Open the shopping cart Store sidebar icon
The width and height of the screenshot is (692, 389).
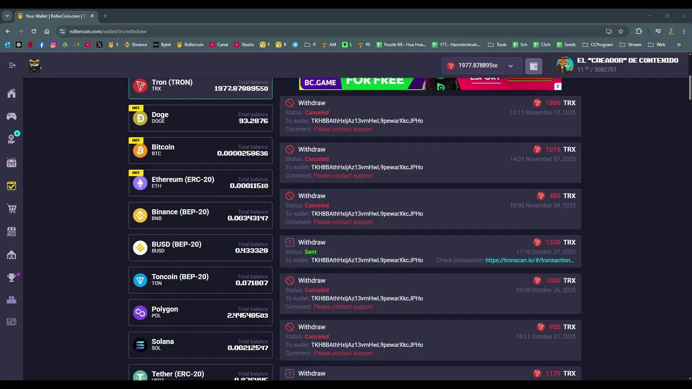click(11, 209)
